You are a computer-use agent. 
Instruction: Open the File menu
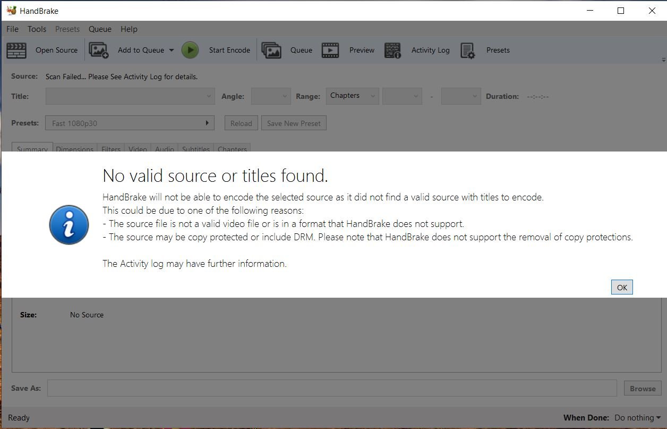click(x=12, y=29)
